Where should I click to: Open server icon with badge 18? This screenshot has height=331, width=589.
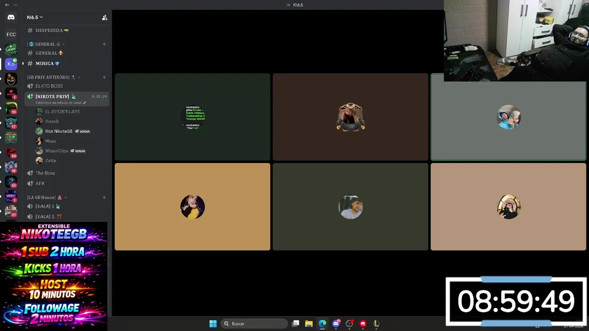pyautogui.click(x=11, y=167)
